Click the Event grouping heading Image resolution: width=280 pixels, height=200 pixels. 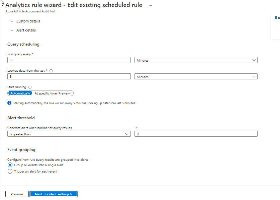coord(21,150)
